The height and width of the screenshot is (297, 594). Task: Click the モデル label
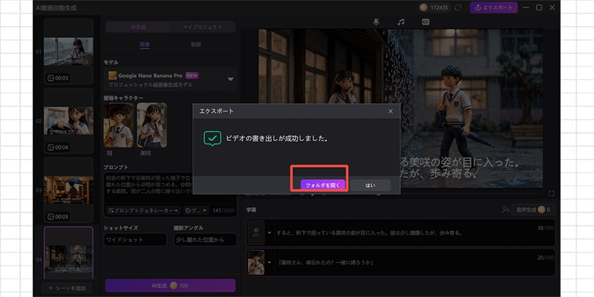click(x=111, y=62)
